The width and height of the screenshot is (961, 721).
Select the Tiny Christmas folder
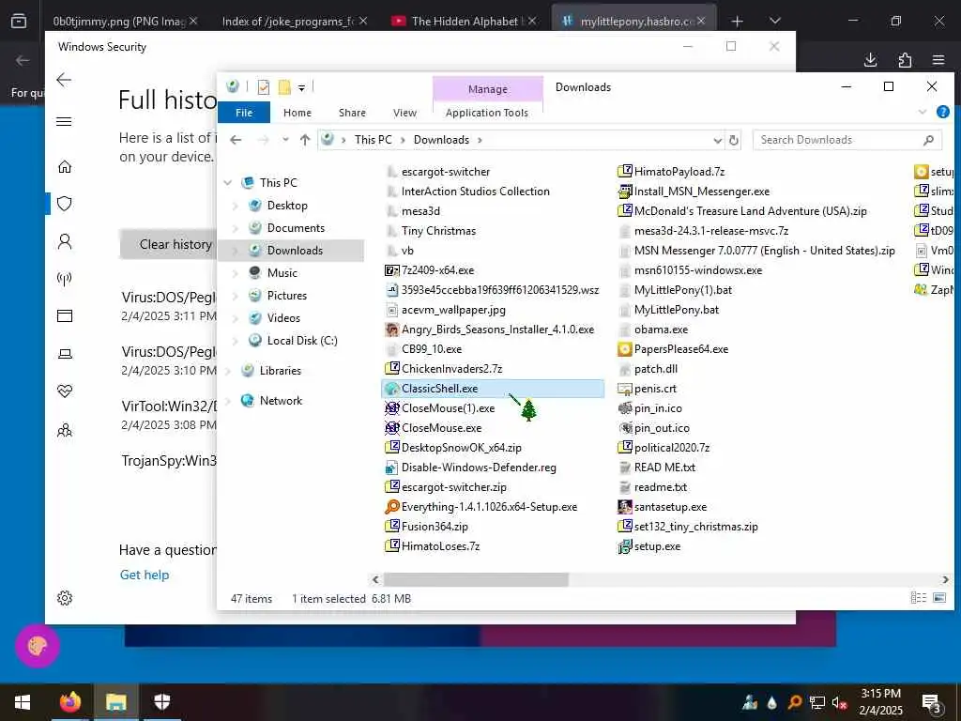pos(432,231)
